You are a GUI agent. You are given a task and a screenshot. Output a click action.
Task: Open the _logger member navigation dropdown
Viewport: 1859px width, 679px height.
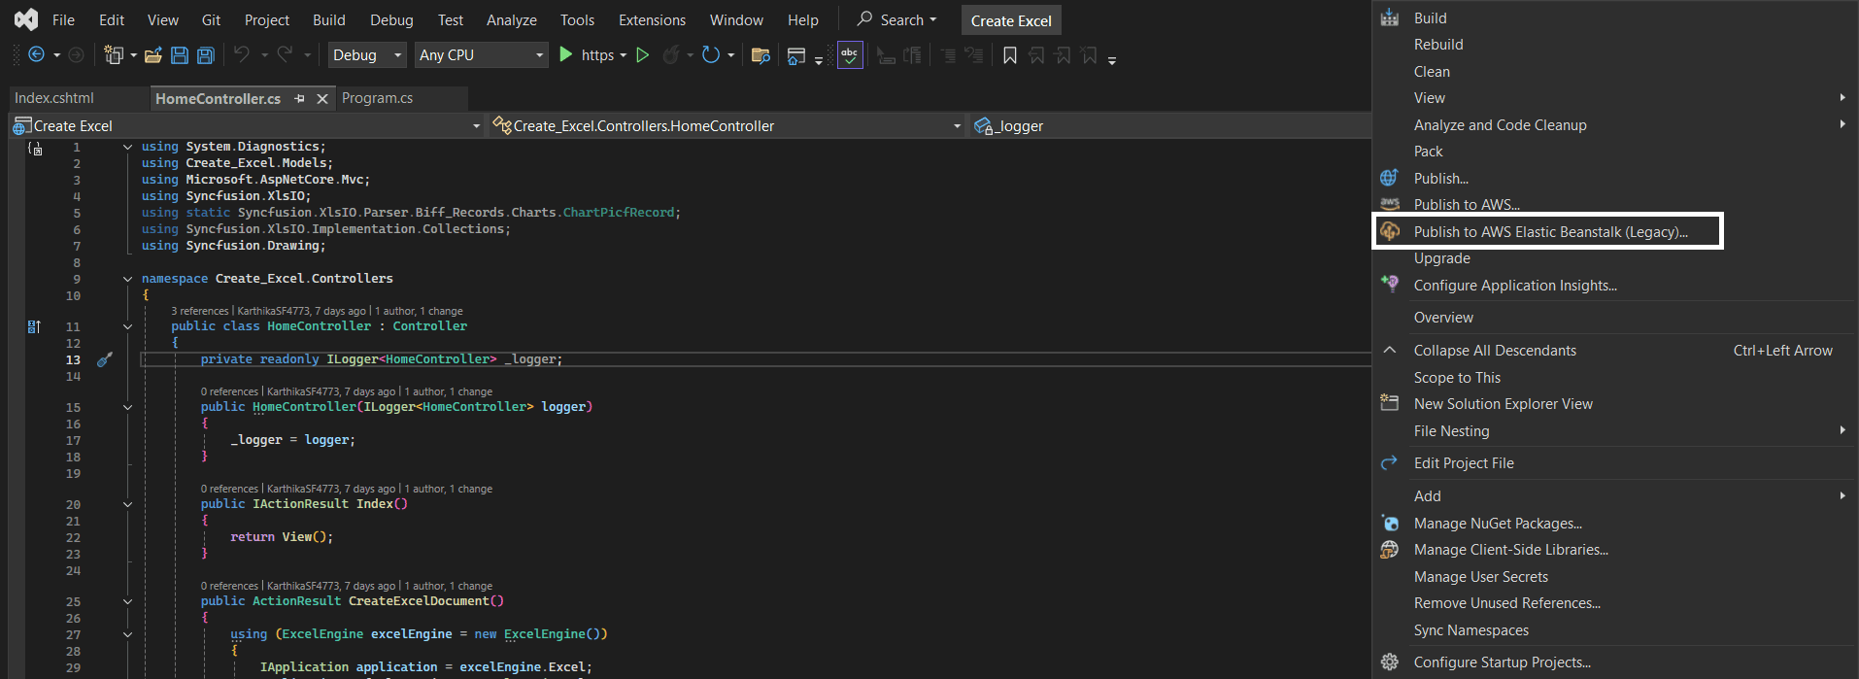(1169, 126)
